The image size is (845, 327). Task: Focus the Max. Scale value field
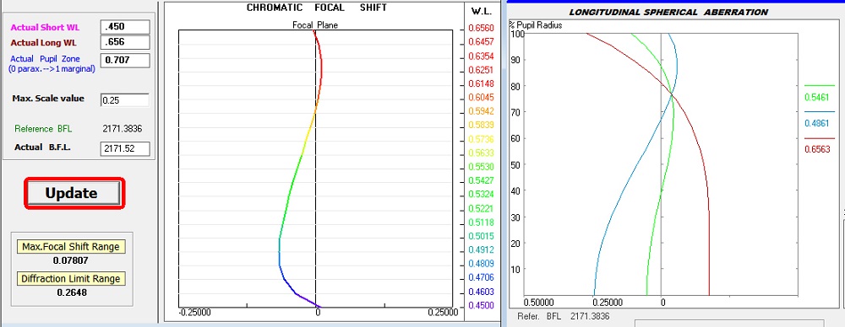(125, 99)
